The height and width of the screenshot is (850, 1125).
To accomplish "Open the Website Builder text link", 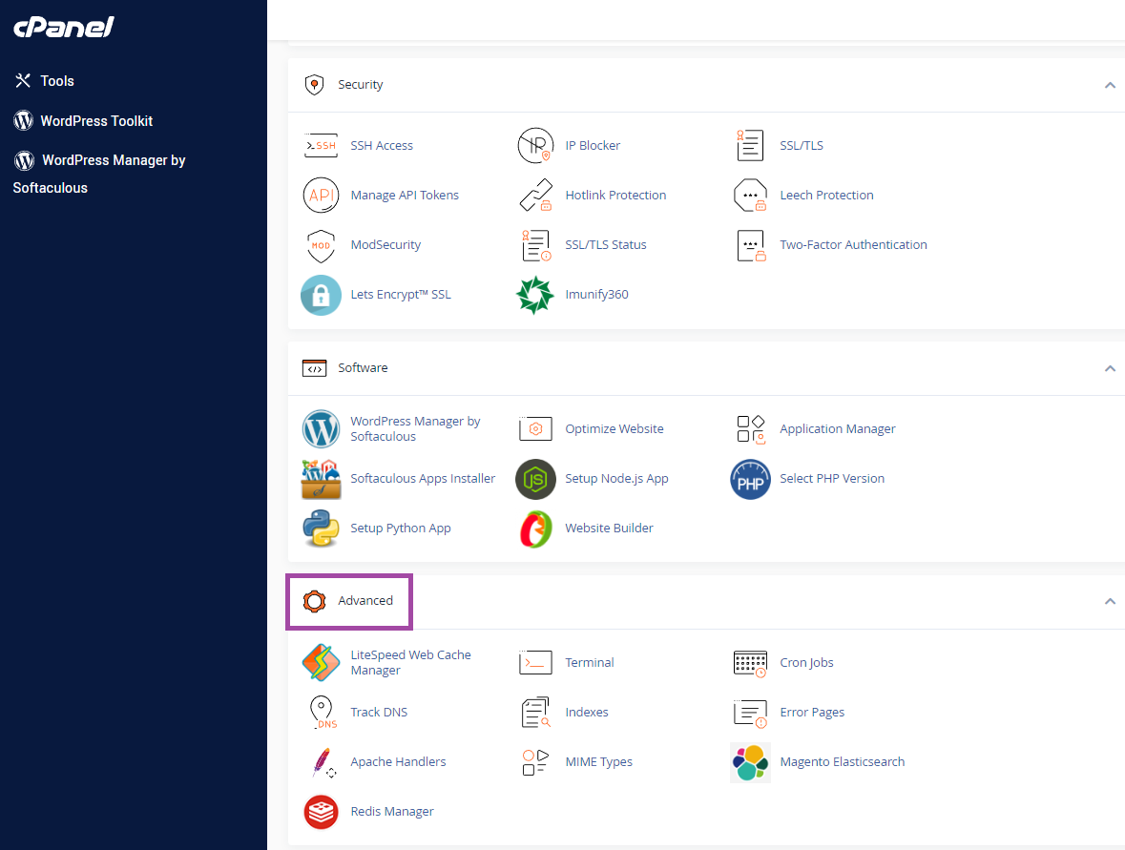I will point(609,528).
